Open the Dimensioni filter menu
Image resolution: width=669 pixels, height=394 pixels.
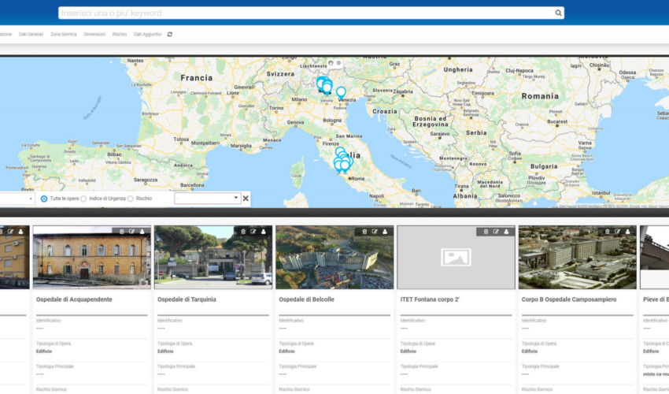tap(94, 34)
